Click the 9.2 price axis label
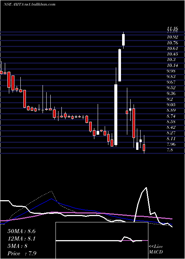This screenshot has width=185, height=259. [x=170, y=99]
